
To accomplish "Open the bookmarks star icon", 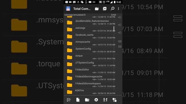I will pos(105,9).
